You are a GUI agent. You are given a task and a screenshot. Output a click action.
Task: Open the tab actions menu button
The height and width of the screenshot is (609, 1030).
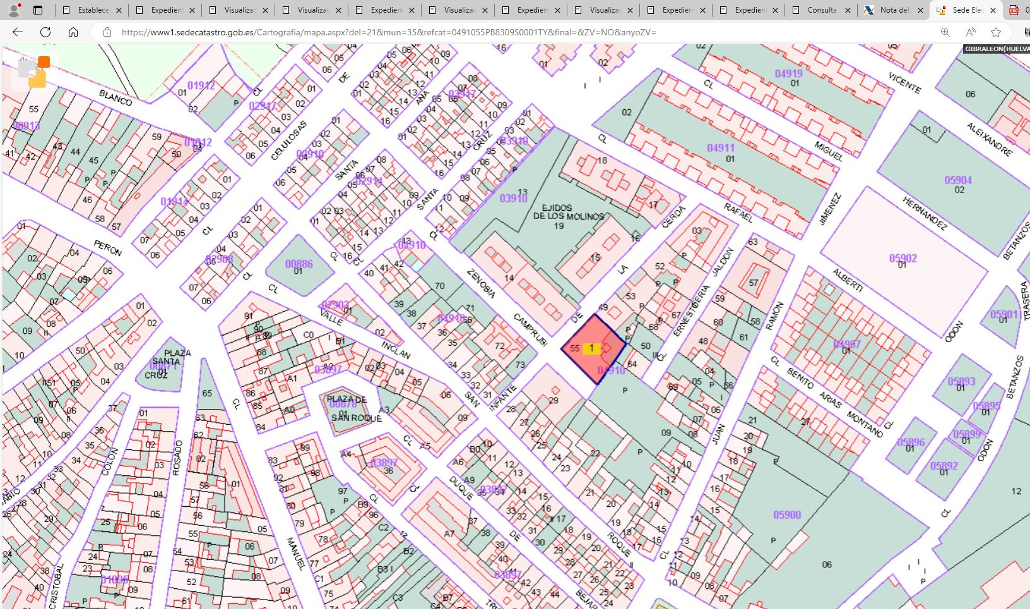38,10
